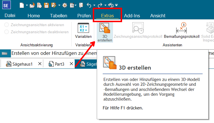Close the Part3 document tab
The width and height of the screenshot is (214, 123).
pos(71,64)
